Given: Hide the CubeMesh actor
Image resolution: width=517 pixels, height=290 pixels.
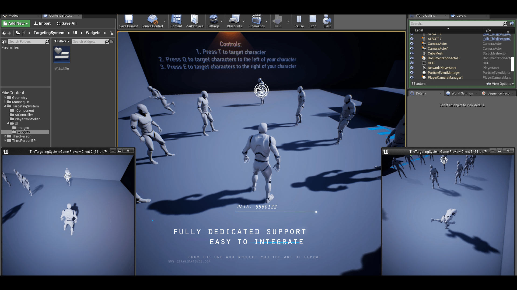Looking at the screenshot, I should pos(412,53).
